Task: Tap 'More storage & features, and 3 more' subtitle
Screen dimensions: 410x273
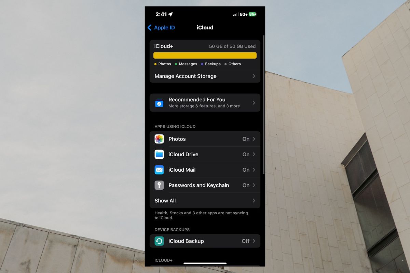Action: [x=204, y=106]
